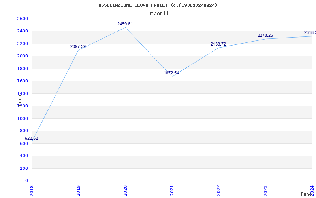This screenshot has height=198, width=316.
Task: Select the 622.52 data label
Action: 32,138
